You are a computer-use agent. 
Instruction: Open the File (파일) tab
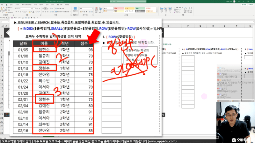2,4
